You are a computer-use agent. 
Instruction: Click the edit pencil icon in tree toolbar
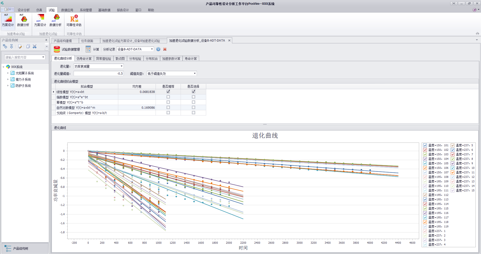point(20,46)
